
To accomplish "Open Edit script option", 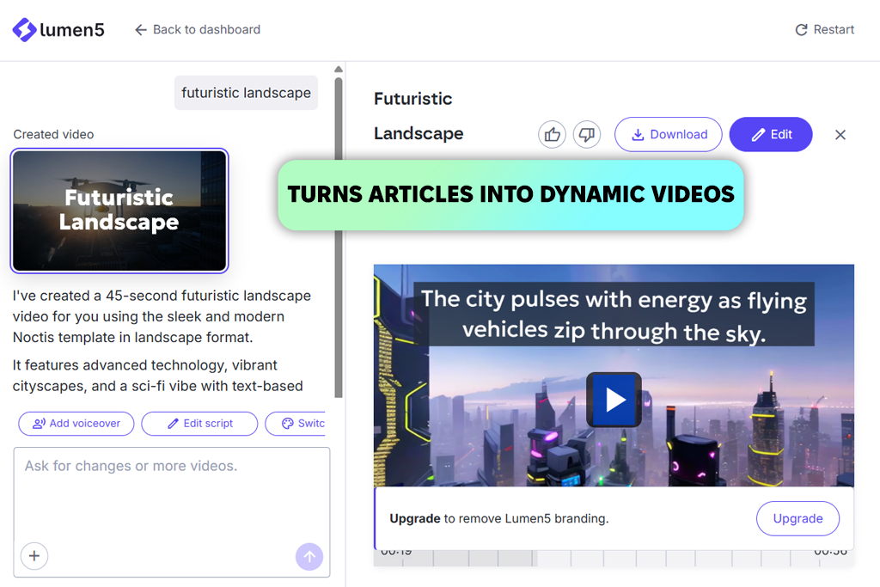I will [199, 424].
